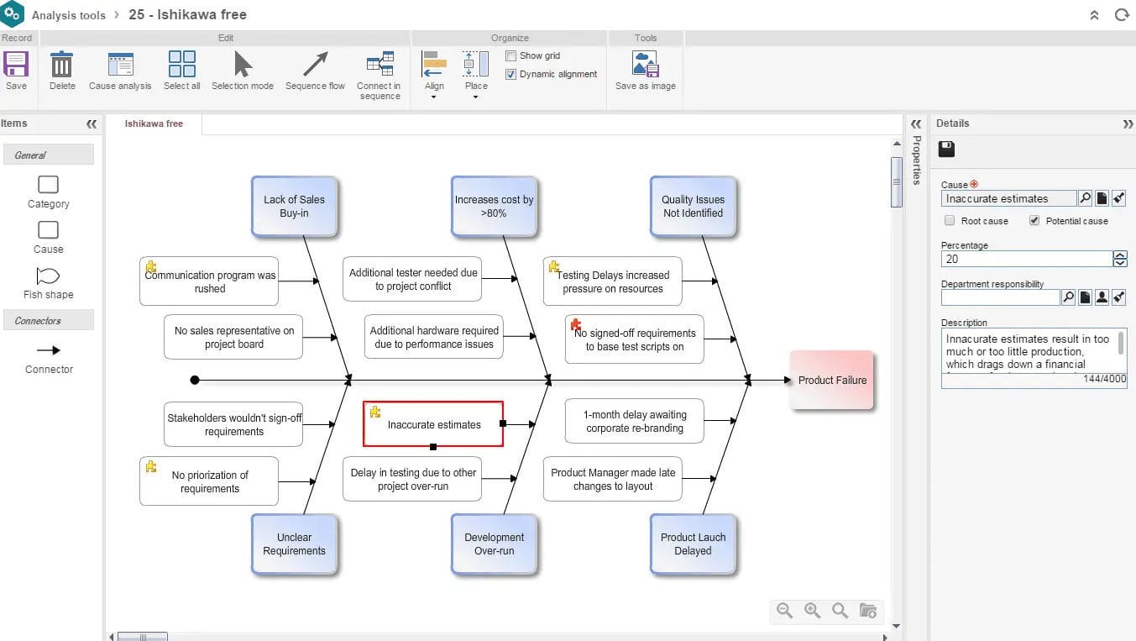Image resolution: width=1136 pixels, height=641 pixels.
Task: Click the Connect in sequence tool
Action: [379, 67]
